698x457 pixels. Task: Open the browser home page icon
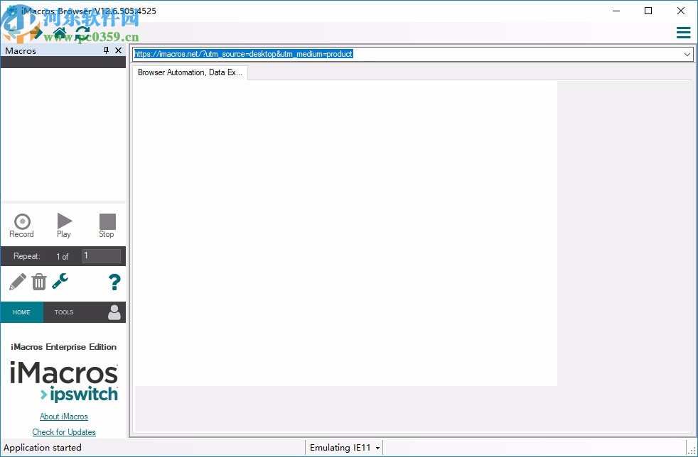coord(60,33)
